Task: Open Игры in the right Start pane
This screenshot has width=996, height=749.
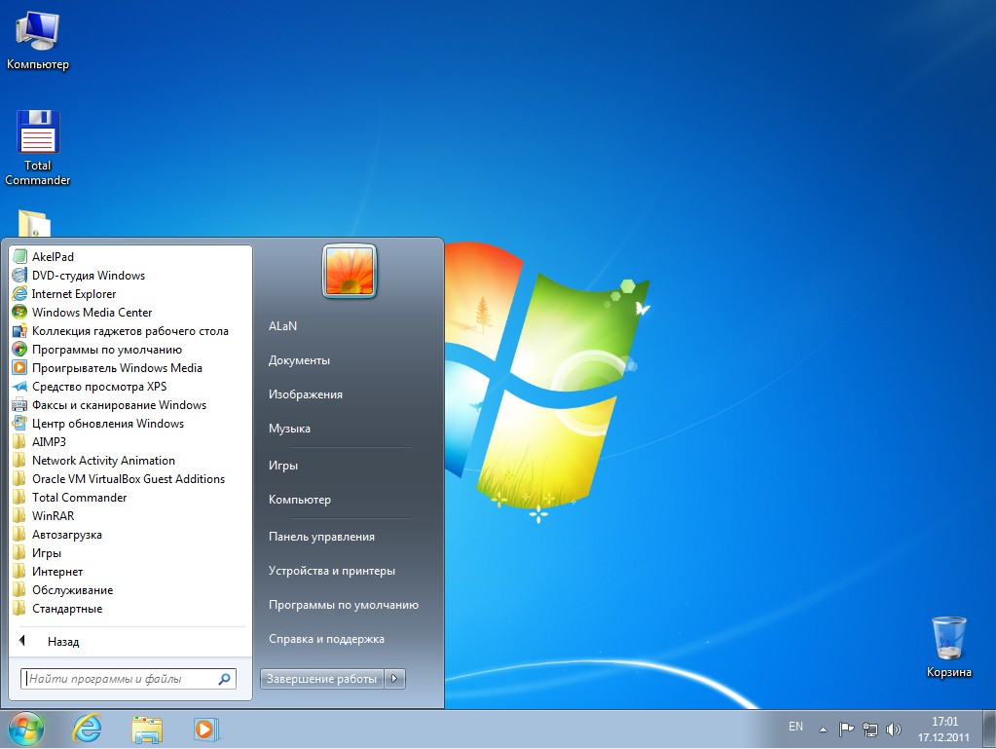Action: 283,466
